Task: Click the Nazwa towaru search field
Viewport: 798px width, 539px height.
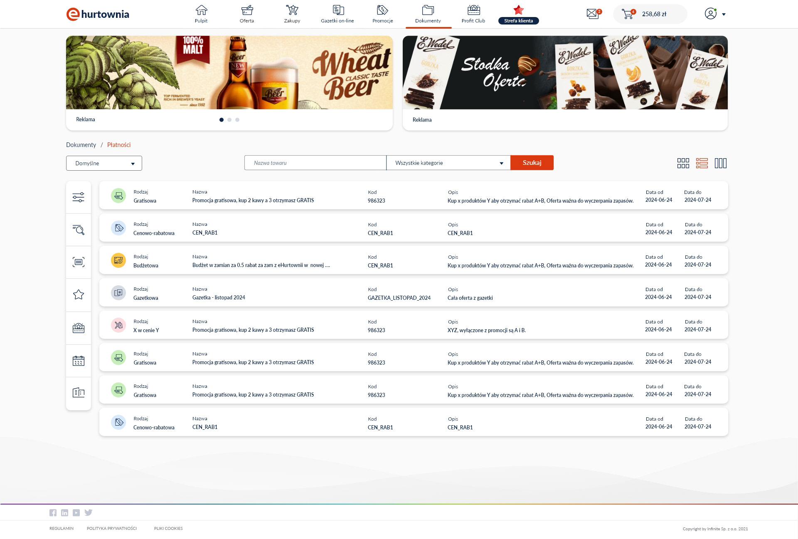Action: [315, 163]
